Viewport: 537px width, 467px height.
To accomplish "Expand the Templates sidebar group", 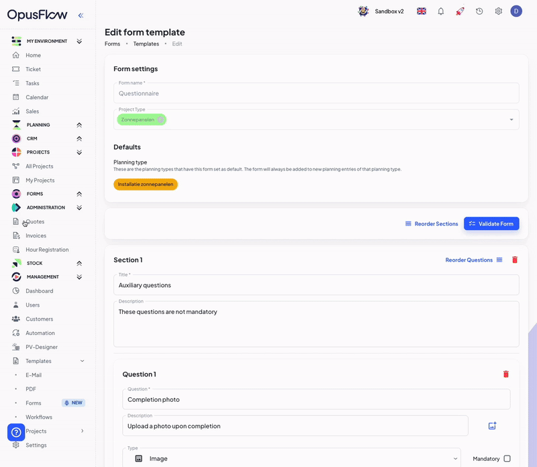I will [82, 361].
